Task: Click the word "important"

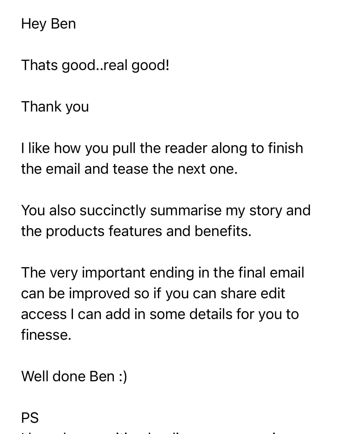Action: point(113,273)
